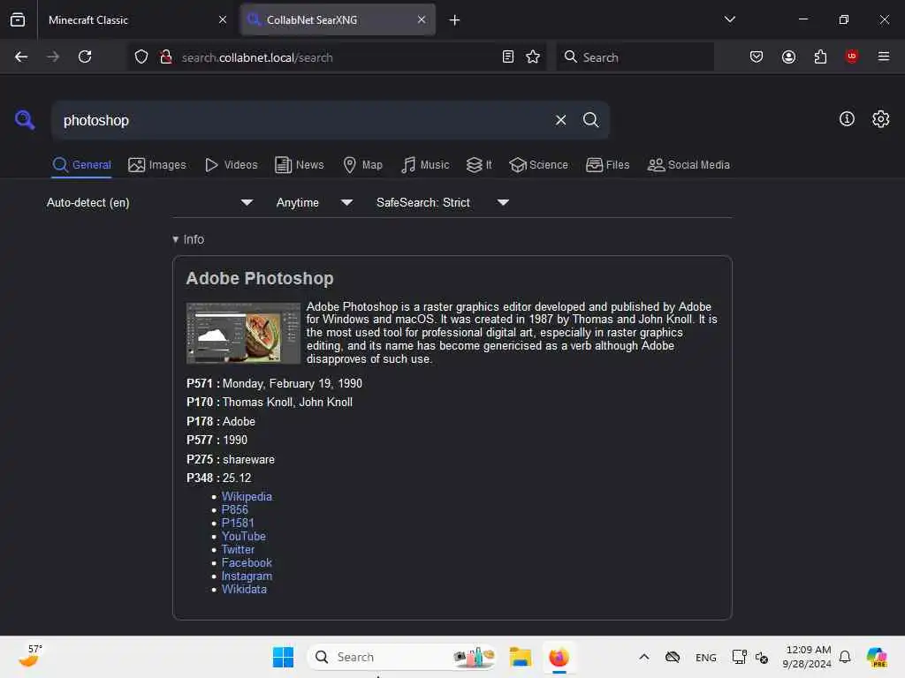Open the Twitter link
The image size is (905, 678).
pos(238,549)
